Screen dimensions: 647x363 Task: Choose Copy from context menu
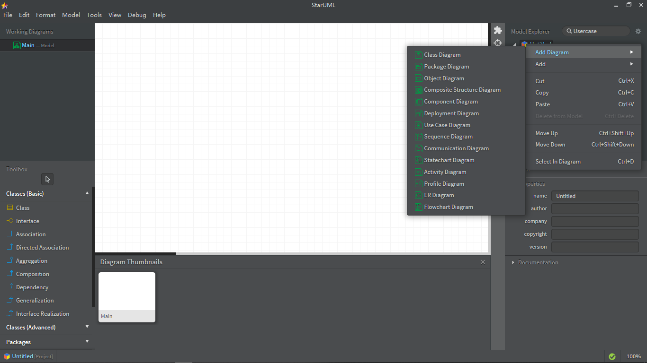pos(584,93)
